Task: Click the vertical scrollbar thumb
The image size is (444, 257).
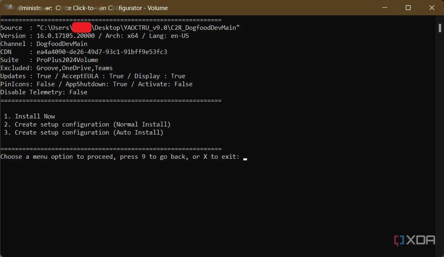Action: pyautogui.click(x=440, y=27)
